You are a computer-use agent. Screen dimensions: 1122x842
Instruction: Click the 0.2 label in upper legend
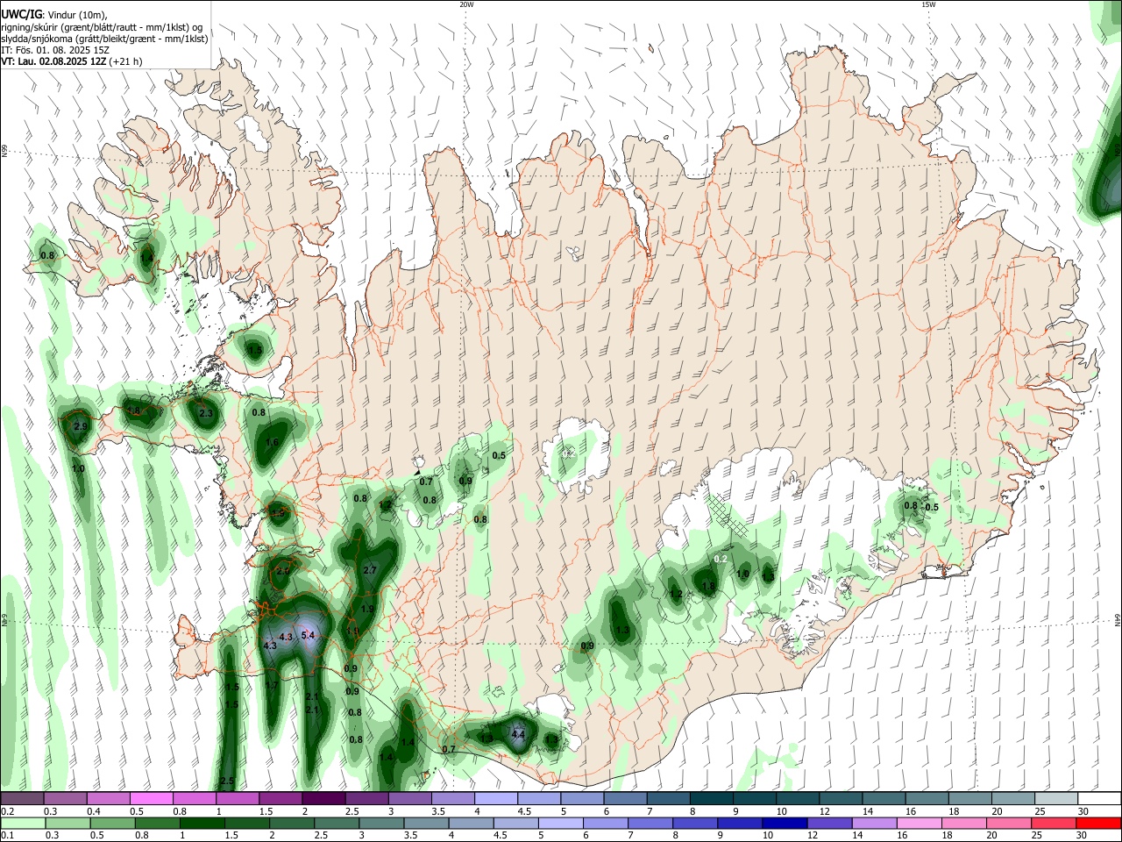[x=7, y=811]
